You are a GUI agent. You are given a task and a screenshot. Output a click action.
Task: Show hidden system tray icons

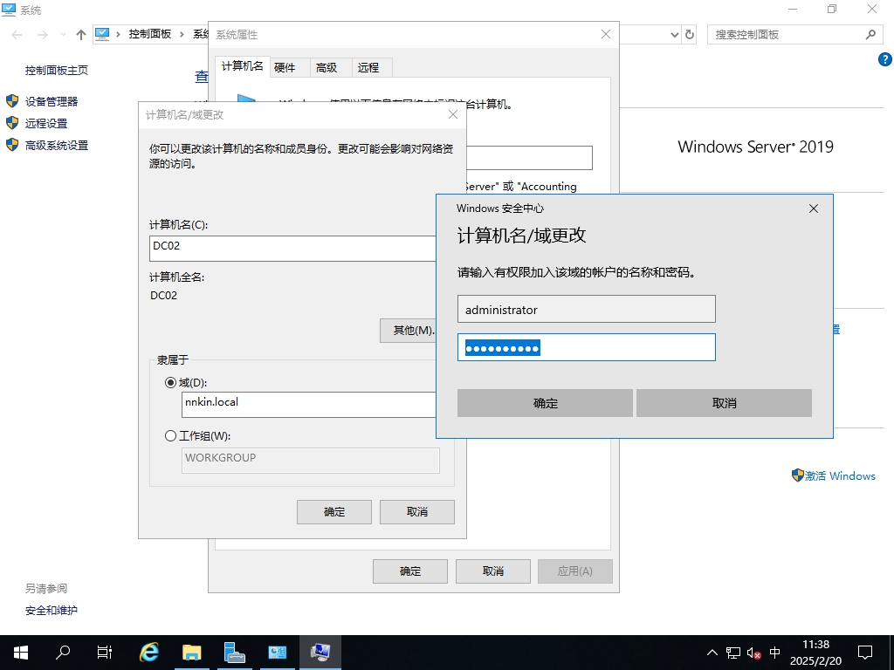(x=712, y=653)
